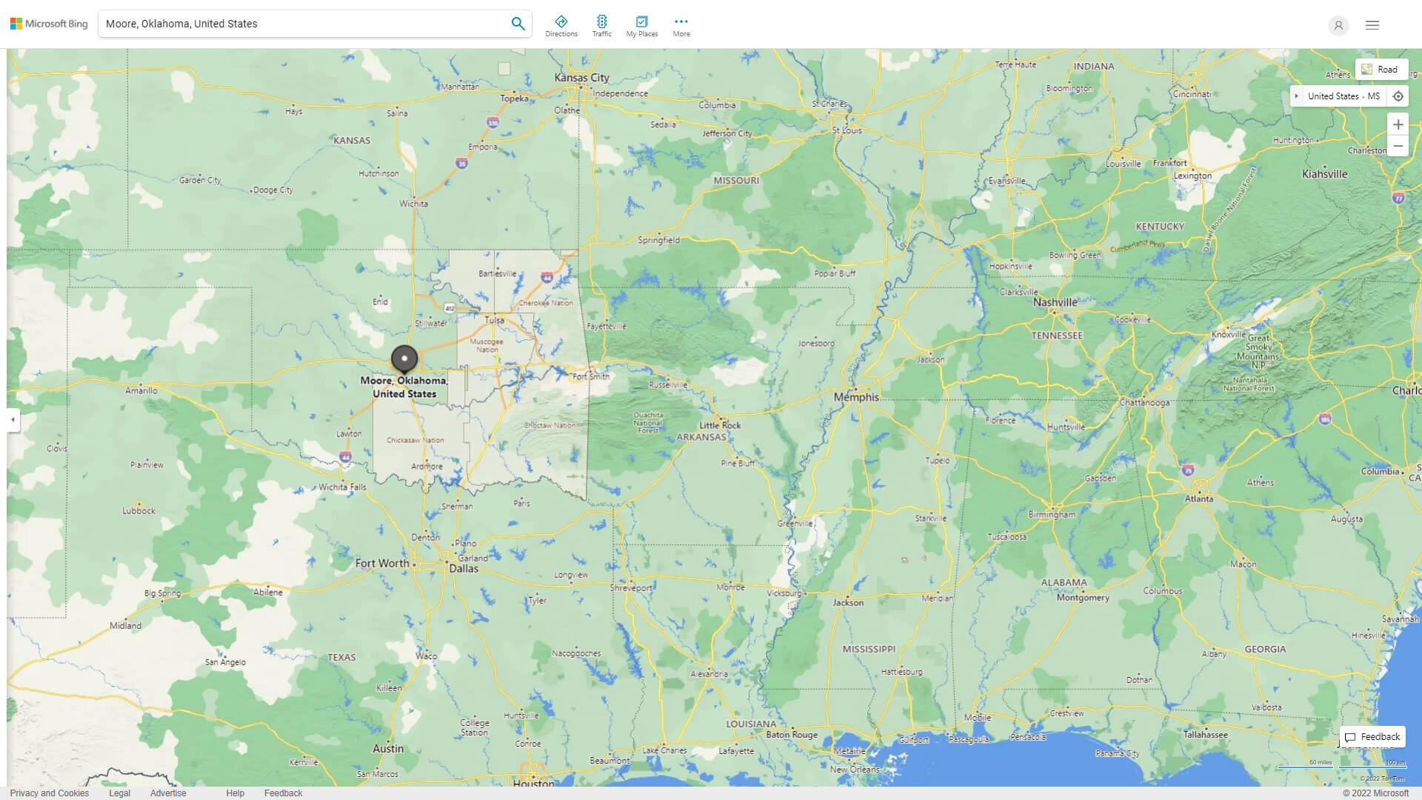Open the user profile icon
Viewport: 1422px width, 800px height.
tap(1338, 25)
